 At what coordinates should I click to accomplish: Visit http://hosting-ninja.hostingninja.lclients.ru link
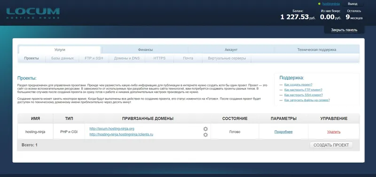pos(121,134)
